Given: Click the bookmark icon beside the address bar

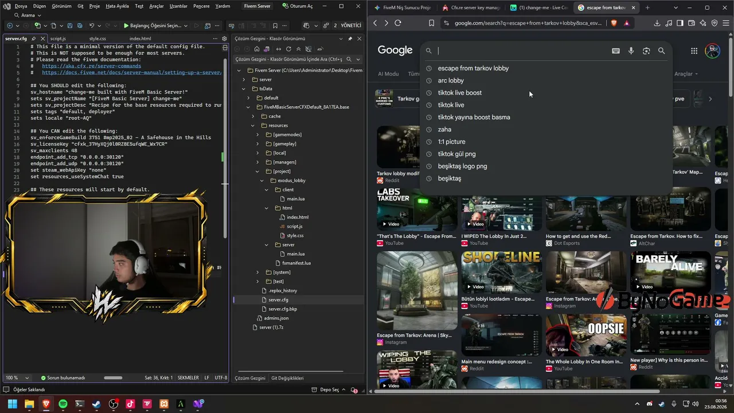Looking at the screenshot, I should click(431, 23).
